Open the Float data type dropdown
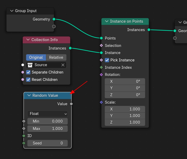Image resolution: width=187 pixels, height=159 pixels. [48, 114]
